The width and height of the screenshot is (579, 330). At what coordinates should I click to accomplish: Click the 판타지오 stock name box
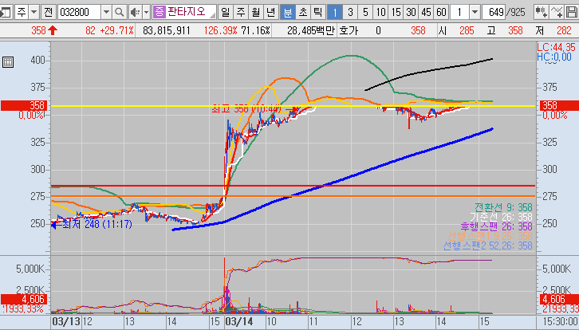coord(184,12)
